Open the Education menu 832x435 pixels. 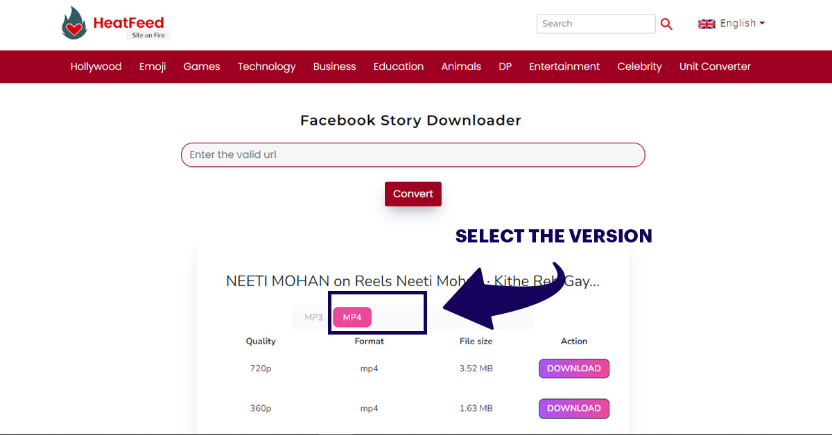(399, 66)
